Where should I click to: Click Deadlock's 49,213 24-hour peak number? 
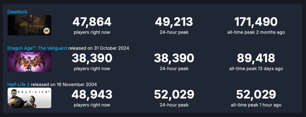click(174, 22)
